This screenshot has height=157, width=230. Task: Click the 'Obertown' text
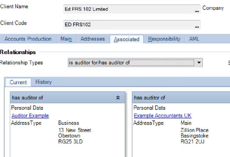69,136
